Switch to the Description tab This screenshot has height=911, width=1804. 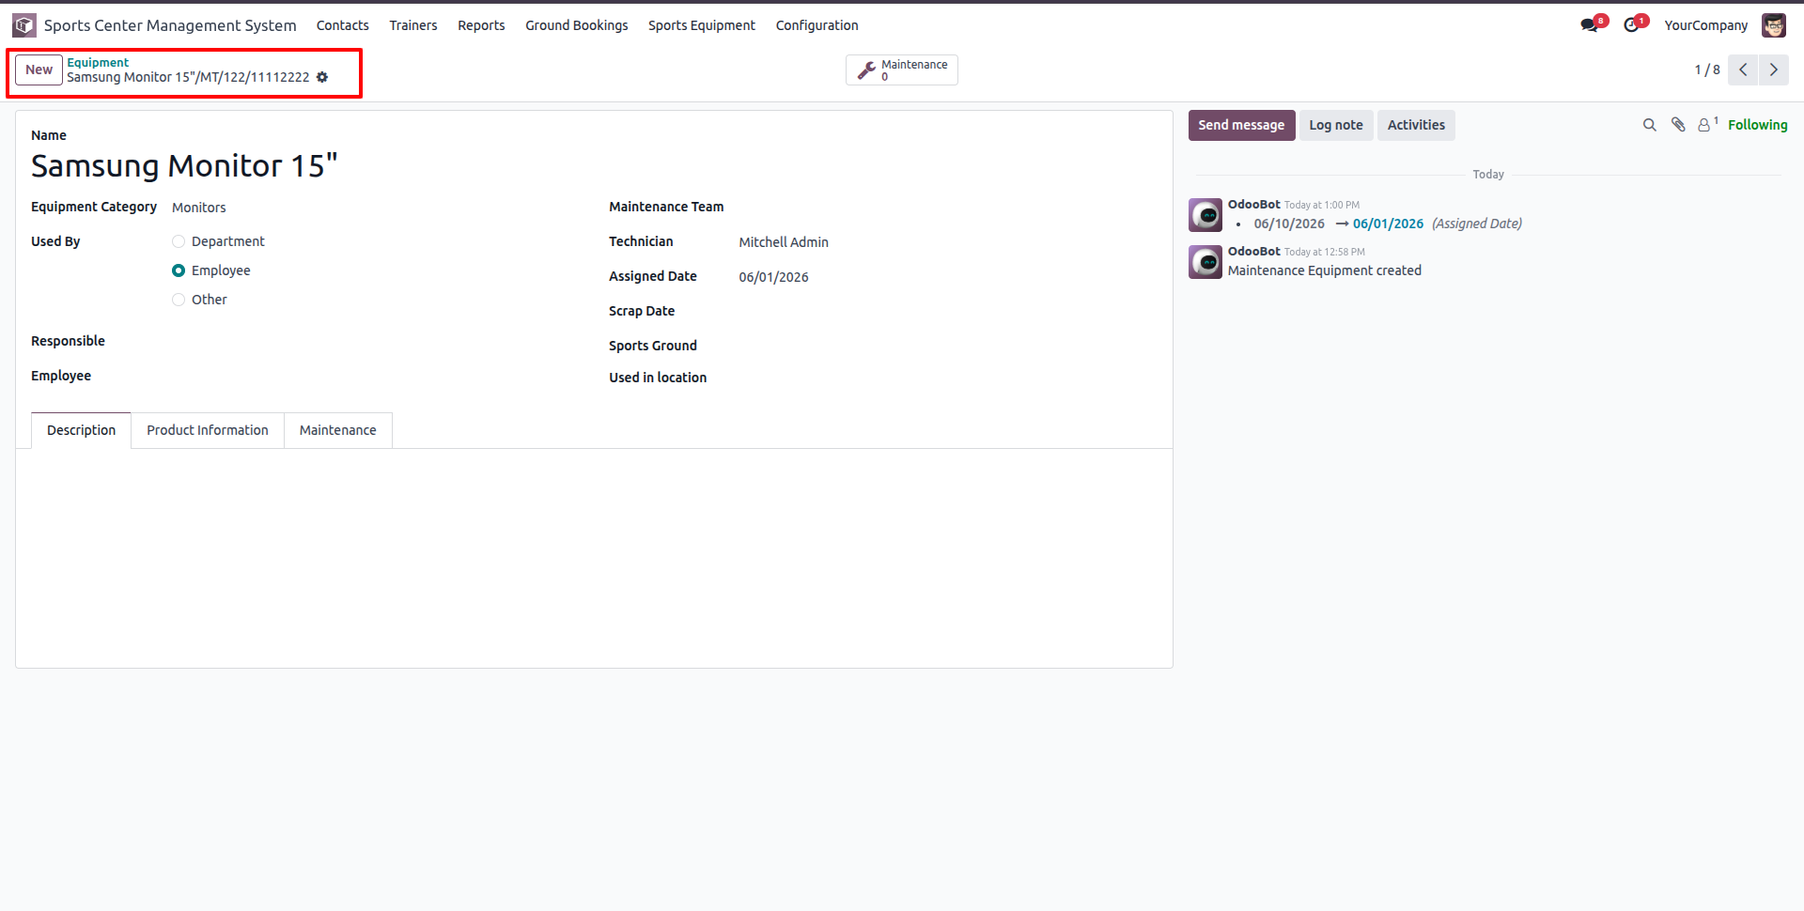pyautogui.click(x=82, y=430)
